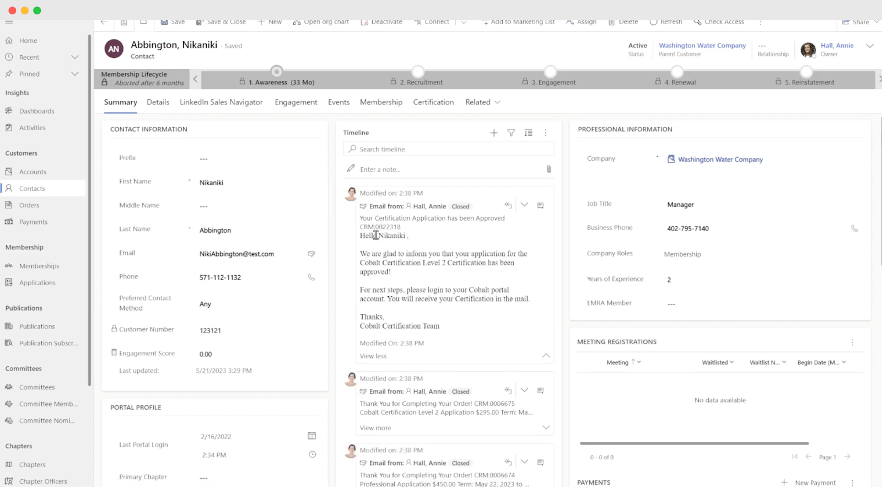Open Chapter Officers in sidebar
882x487 pixels.
[x=43, y=481]
